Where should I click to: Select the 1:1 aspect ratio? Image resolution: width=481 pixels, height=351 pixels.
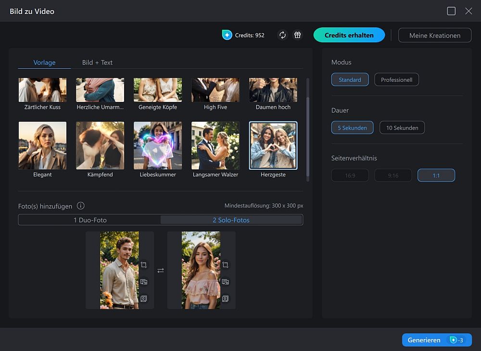coord(436,175)
